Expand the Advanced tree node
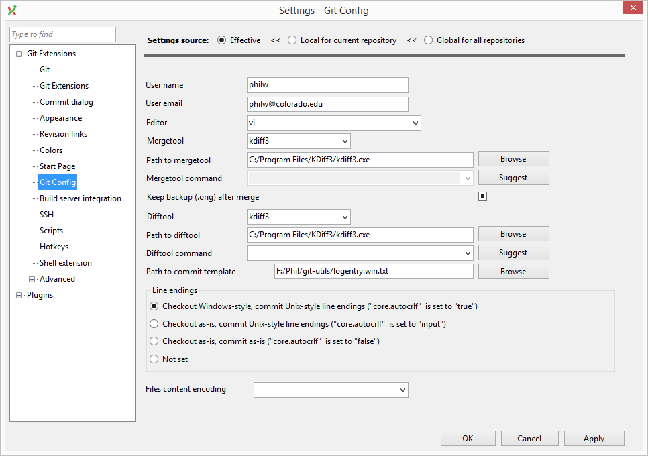Screen dimensions: 648x456 (32, 279)
